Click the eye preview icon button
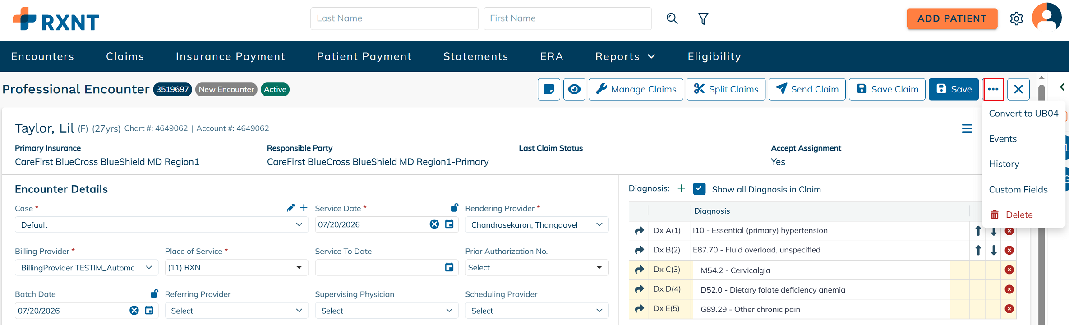1069x325 pixels. click(574, 89)
